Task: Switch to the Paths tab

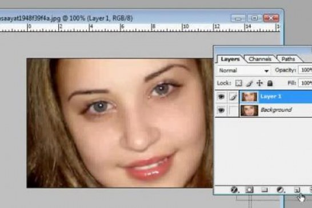Action: pos(288,59)
